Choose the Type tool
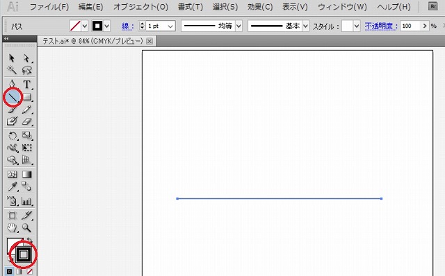Image resolution: width=445 pixels, height=276 pixels. [x=26, y=85]
